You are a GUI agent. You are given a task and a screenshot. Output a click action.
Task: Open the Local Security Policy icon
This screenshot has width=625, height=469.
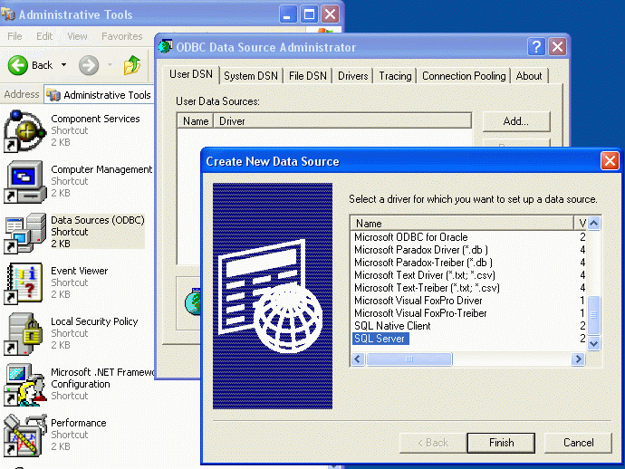point(24,334)
